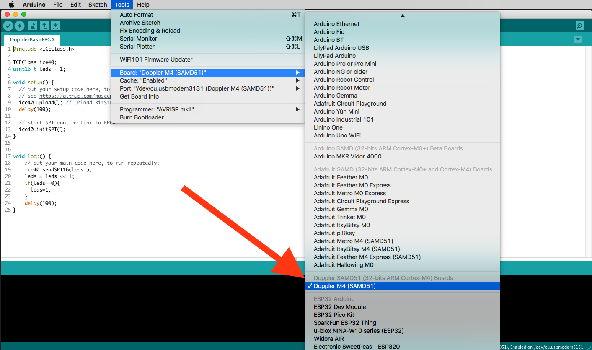Screen dimensions: 592x350
Task: Select Adafruit Metro M0 Express board
Action: tap(403, 193)
